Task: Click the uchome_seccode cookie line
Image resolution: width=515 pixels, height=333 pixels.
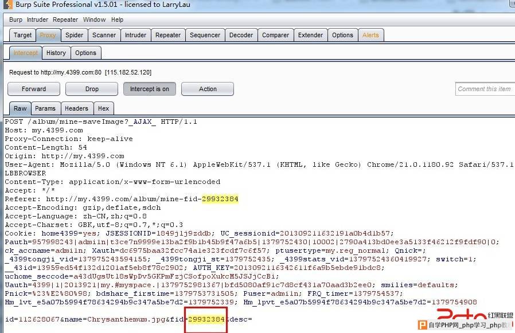Action: coord(142,276)
